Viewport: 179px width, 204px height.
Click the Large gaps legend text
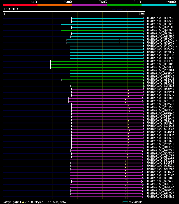tap(34, 202)
